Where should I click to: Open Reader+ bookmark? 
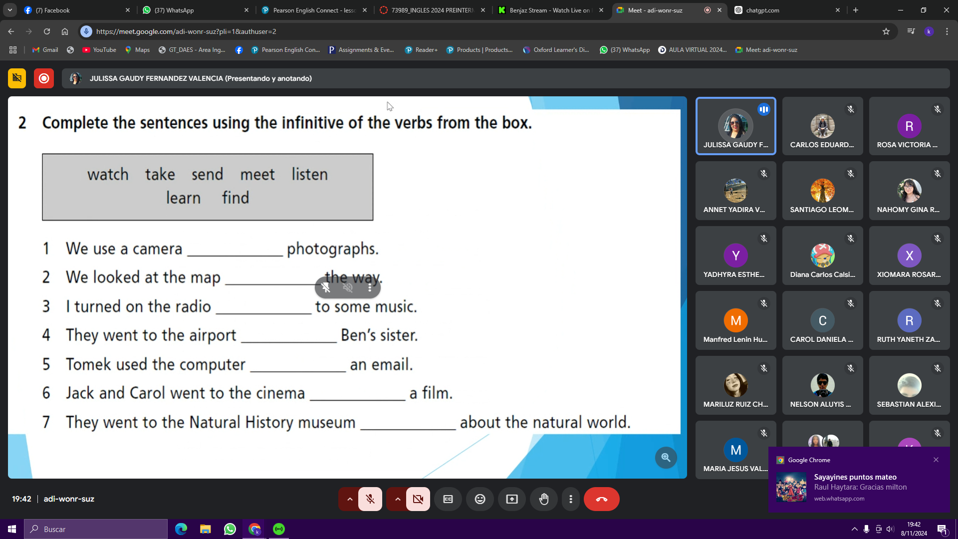(421, 50)
